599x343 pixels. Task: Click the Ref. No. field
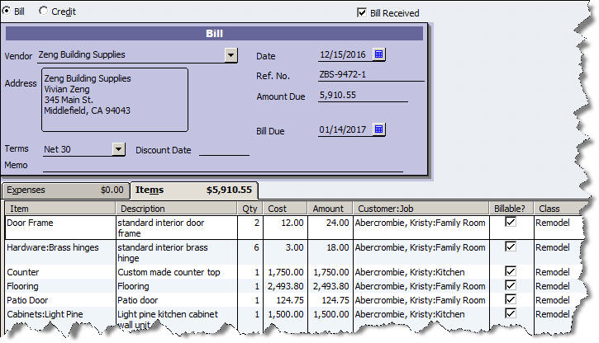point(370,76)
